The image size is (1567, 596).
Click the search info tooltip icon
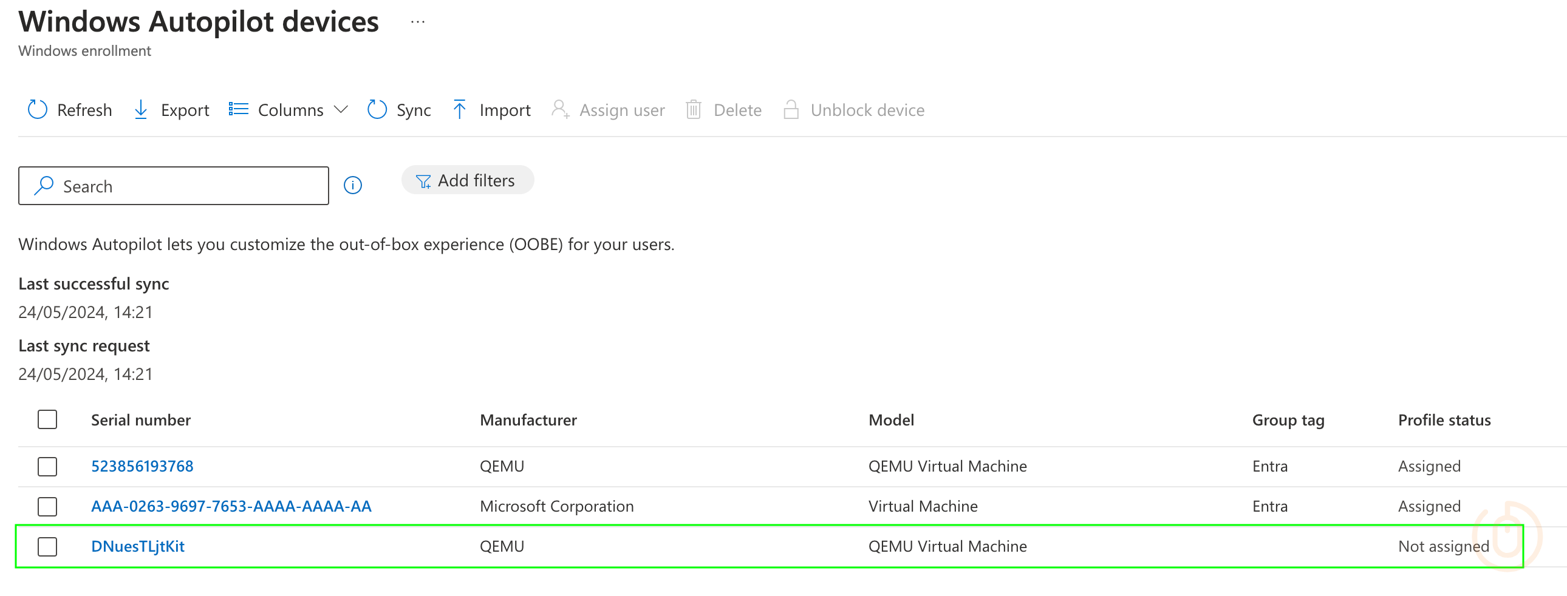[353, 186]
